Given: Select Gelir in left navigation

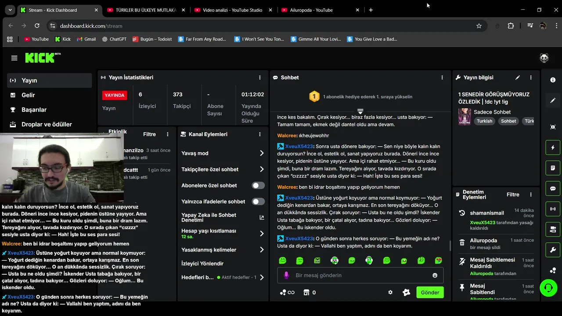Looking at the screenshot, I should click(49, 95).
